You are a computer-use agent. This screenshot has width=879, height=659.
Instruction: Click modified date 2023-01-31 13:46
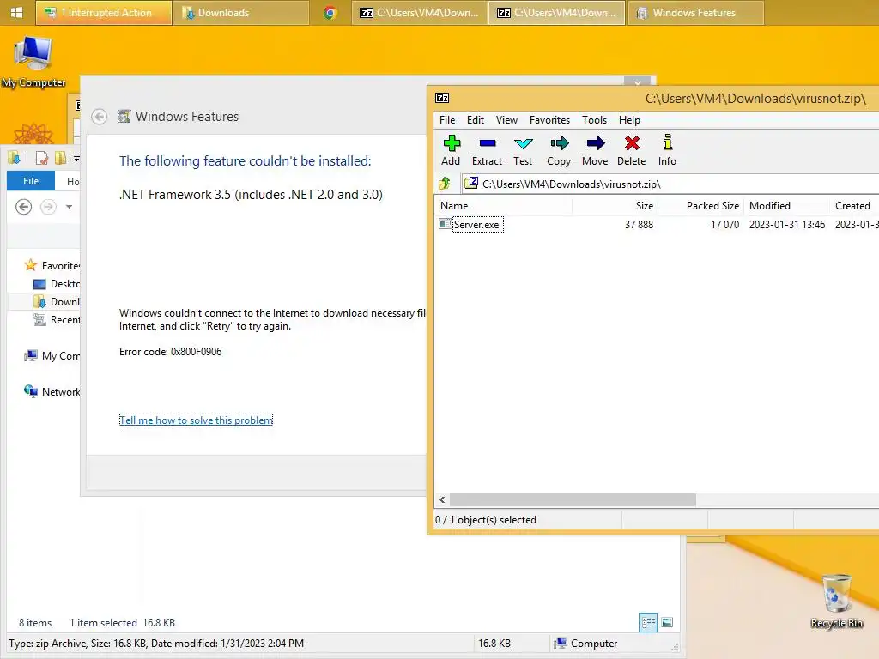(787, 225)
